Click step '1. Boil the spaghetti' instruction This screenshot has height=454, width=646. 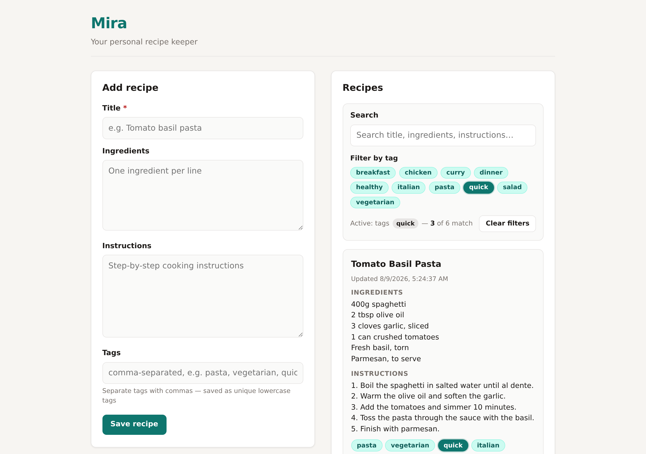[442, 385]
